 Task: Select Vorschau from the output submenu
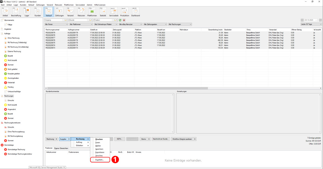tap(99, 156)
